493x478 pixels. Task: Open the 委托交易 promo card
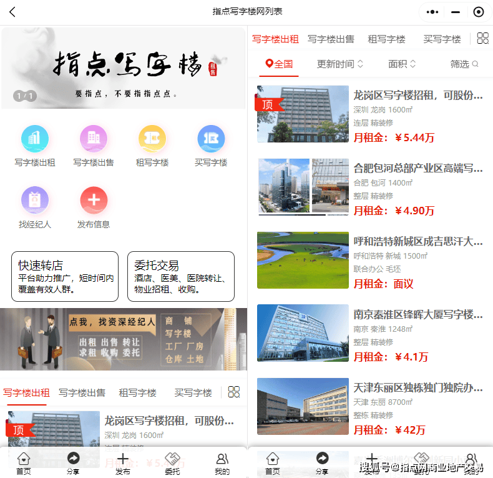[x=181, y=277]
